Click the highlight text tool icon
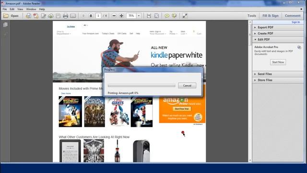 174,16
